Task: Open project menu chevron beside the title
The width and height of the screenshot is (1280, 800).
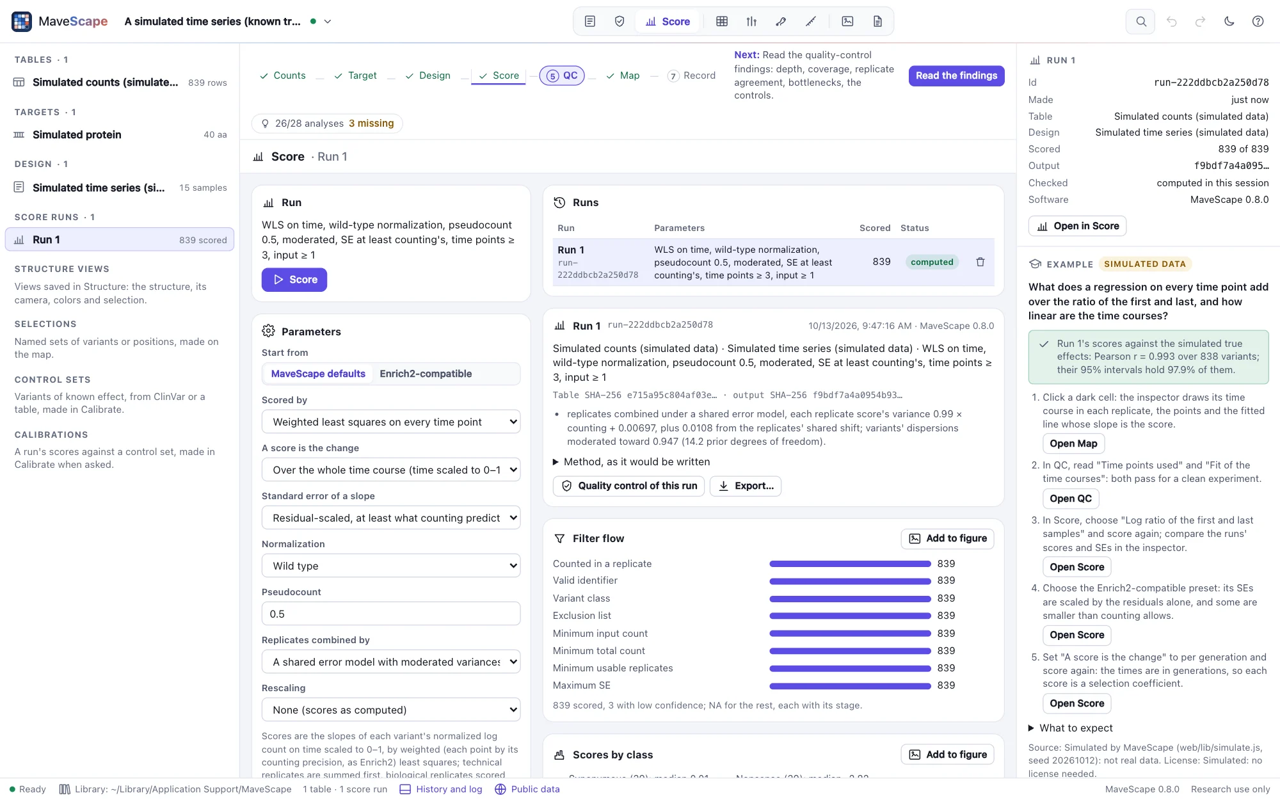Action: (328, 21)
